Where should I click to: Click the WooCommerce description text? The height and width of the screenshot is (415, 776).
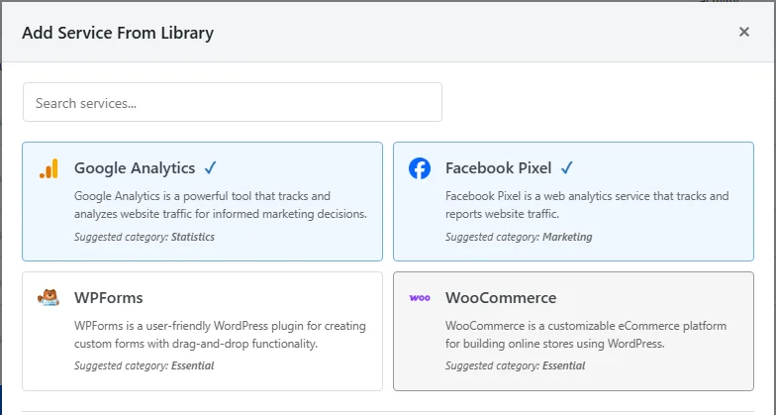pyautogui.click(x=586, y=335)
